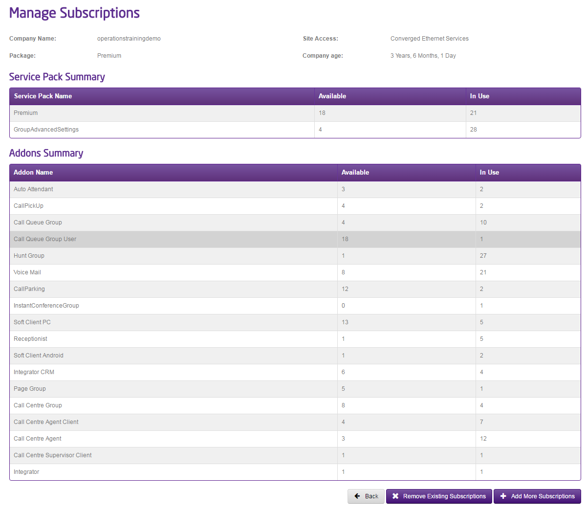Click the plus icon on Add More Subscriptions
Screen dimensions: 587x513
click(x=503, y=496)
